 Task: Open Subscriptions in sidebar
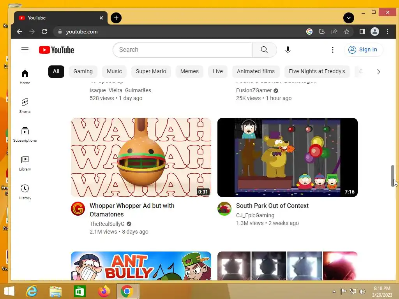(x=25, y=134)
